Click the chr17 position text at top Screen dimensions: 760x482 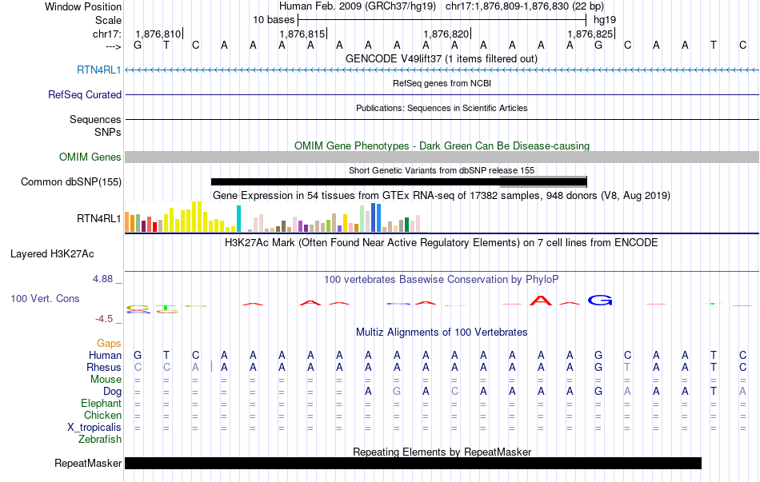525,6
